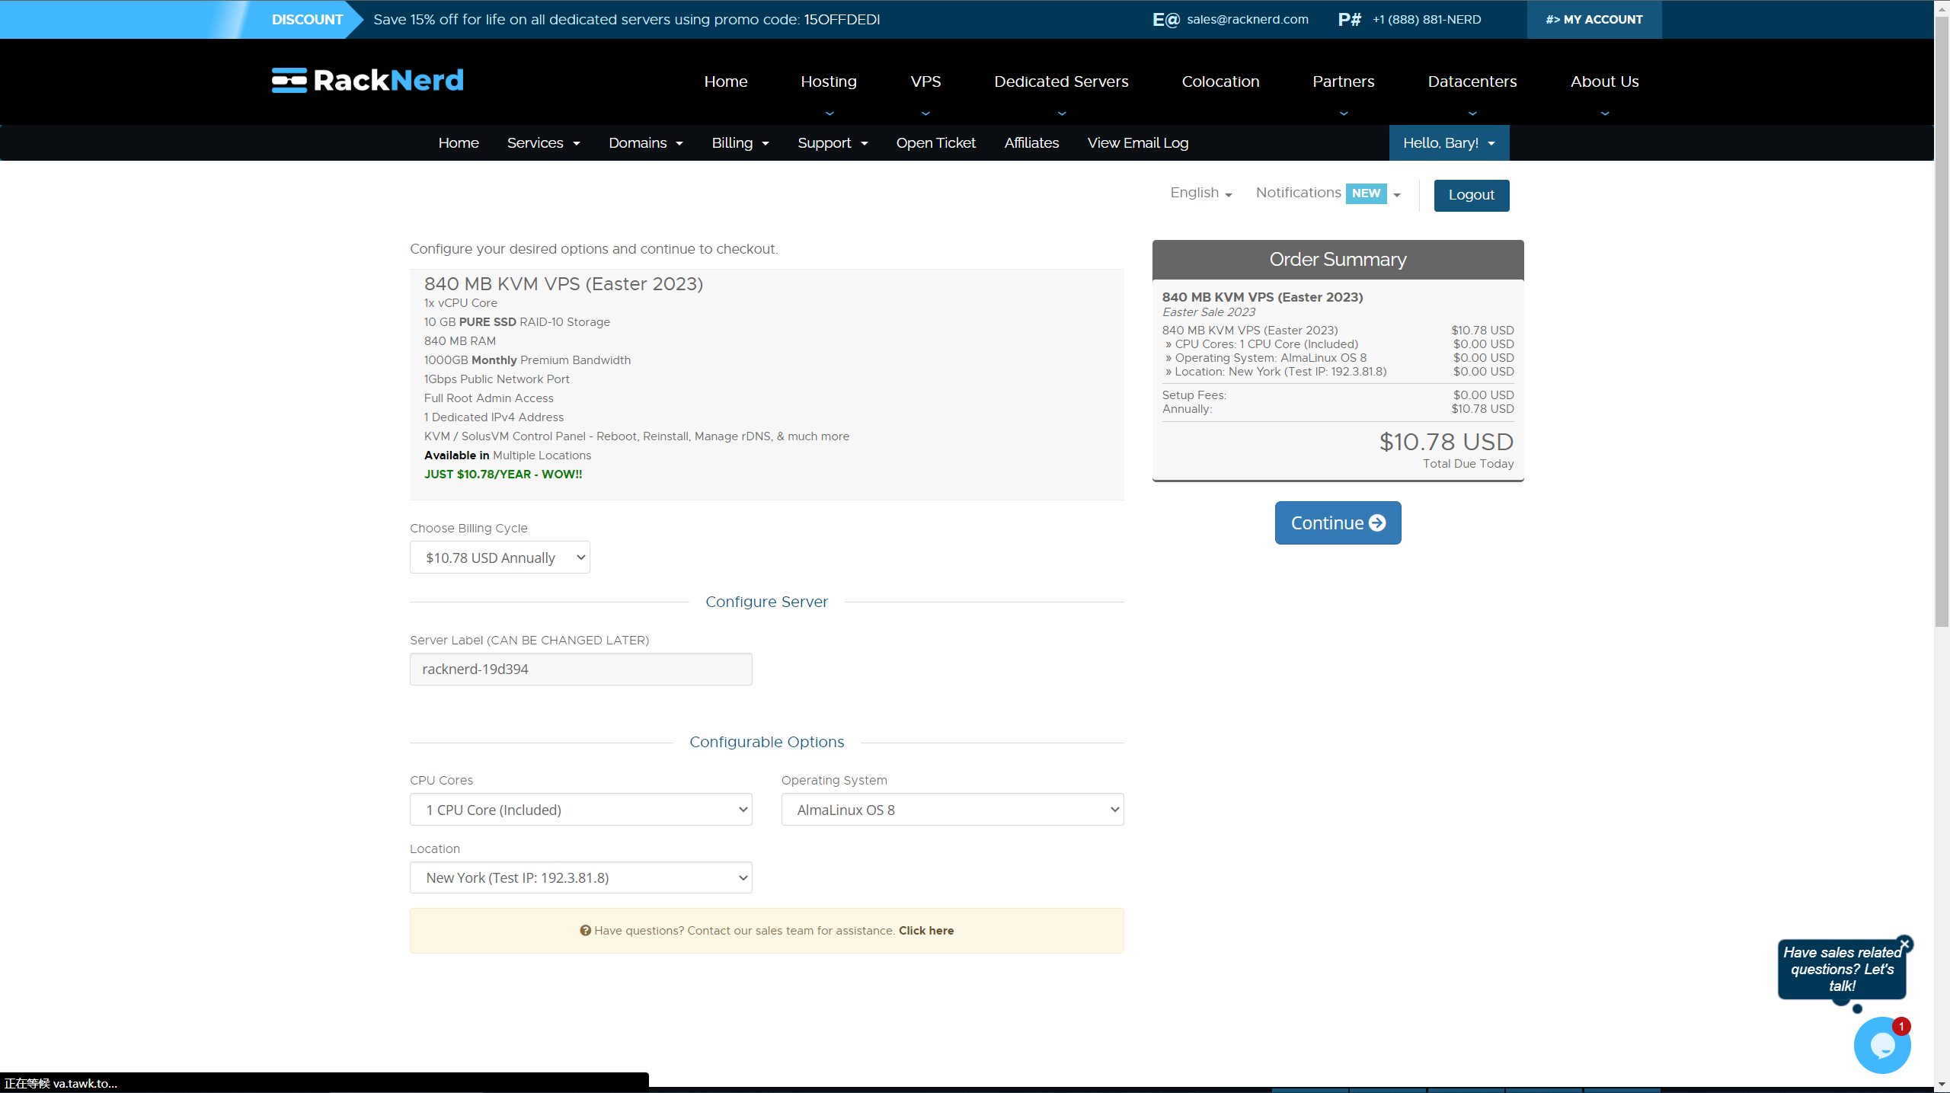Image resolution: width=1950 pixels, height=1093 pixels.
Task: Open the English language selector
Action: (x=1201, y=193)
